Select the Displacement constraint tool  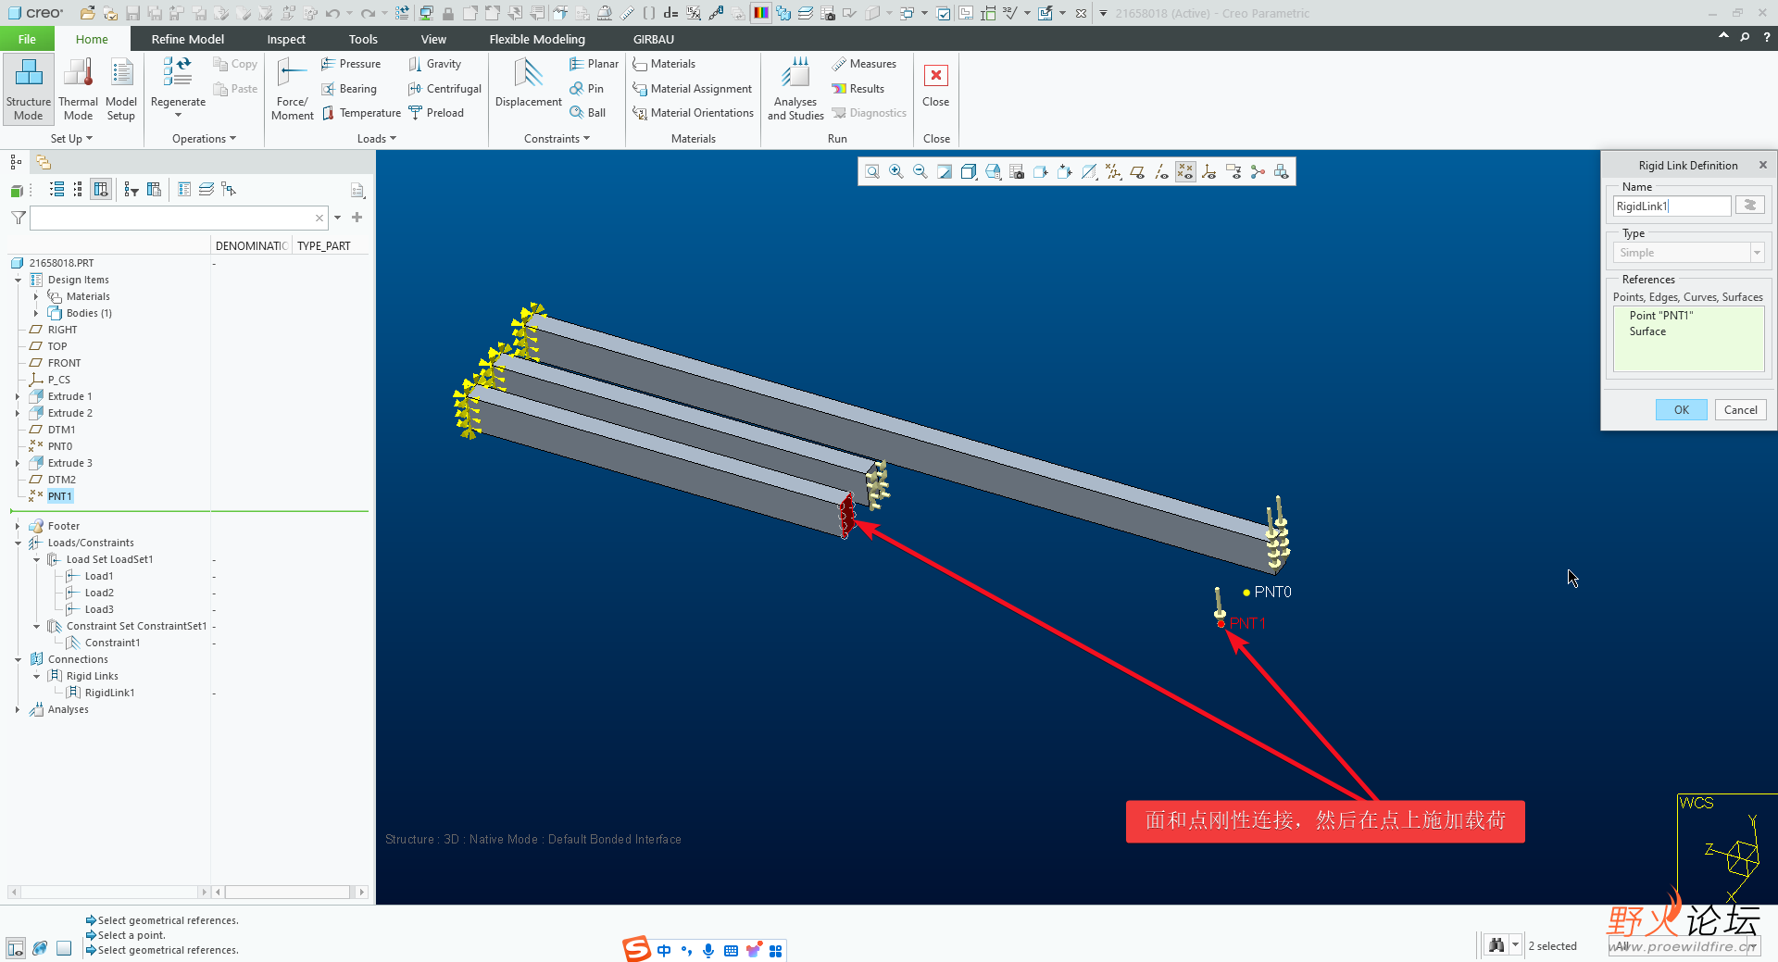(x=528, y=83)
